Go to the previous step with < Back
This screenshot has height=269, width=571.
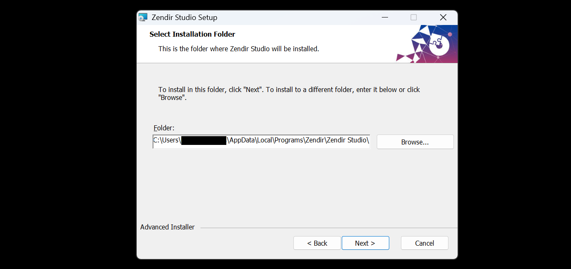[x=317, y=243]
